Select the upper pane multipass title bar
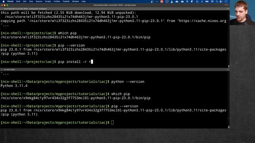Screen dimensions: 255x143 pos(114,9)
